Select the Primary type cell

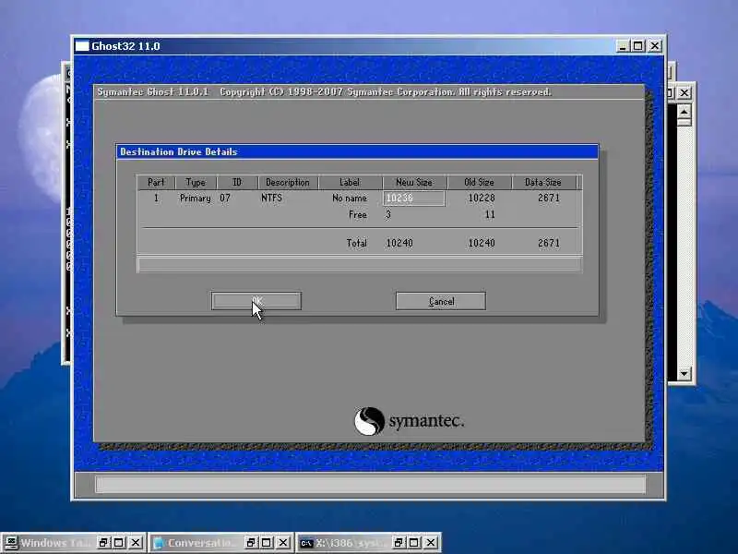pos(196,199)
